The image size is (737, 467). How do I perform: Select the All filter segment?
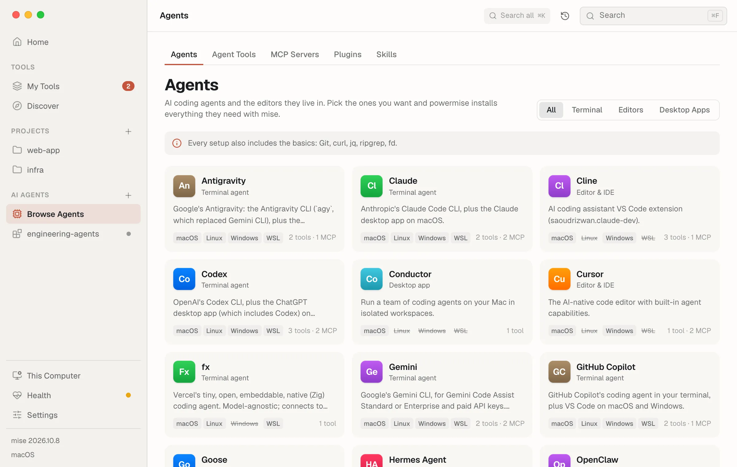point(551,110)
